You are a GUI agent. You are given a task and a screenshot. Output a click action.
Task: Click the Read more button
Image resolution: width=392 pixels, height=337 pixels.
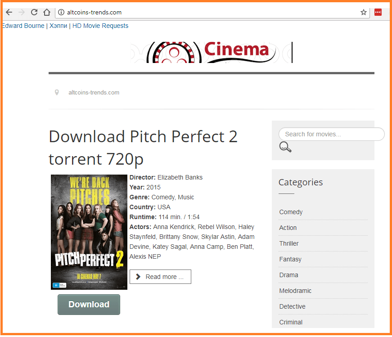(160, 277)
